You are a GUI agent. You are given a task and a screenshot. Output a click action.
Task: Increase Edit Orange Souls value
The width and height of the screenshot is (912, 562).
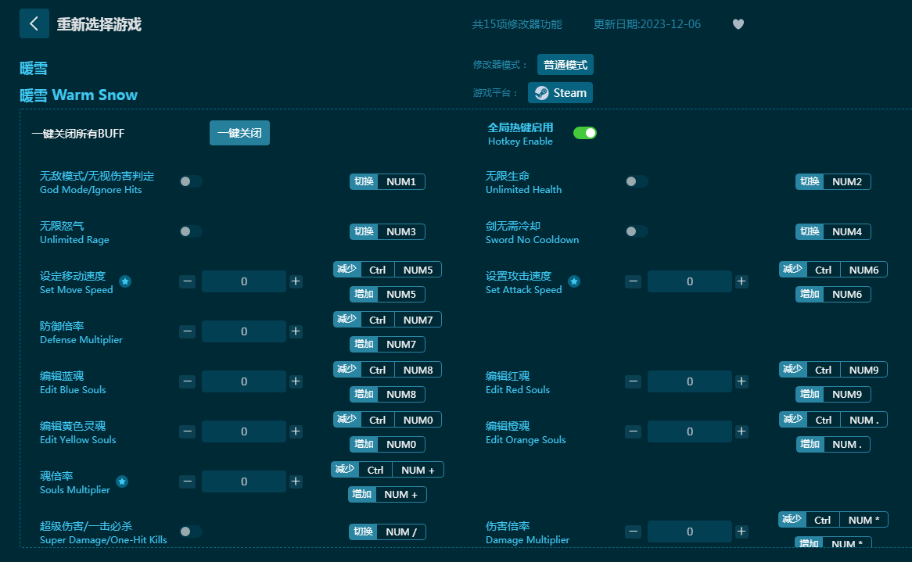tap(741, 431)
